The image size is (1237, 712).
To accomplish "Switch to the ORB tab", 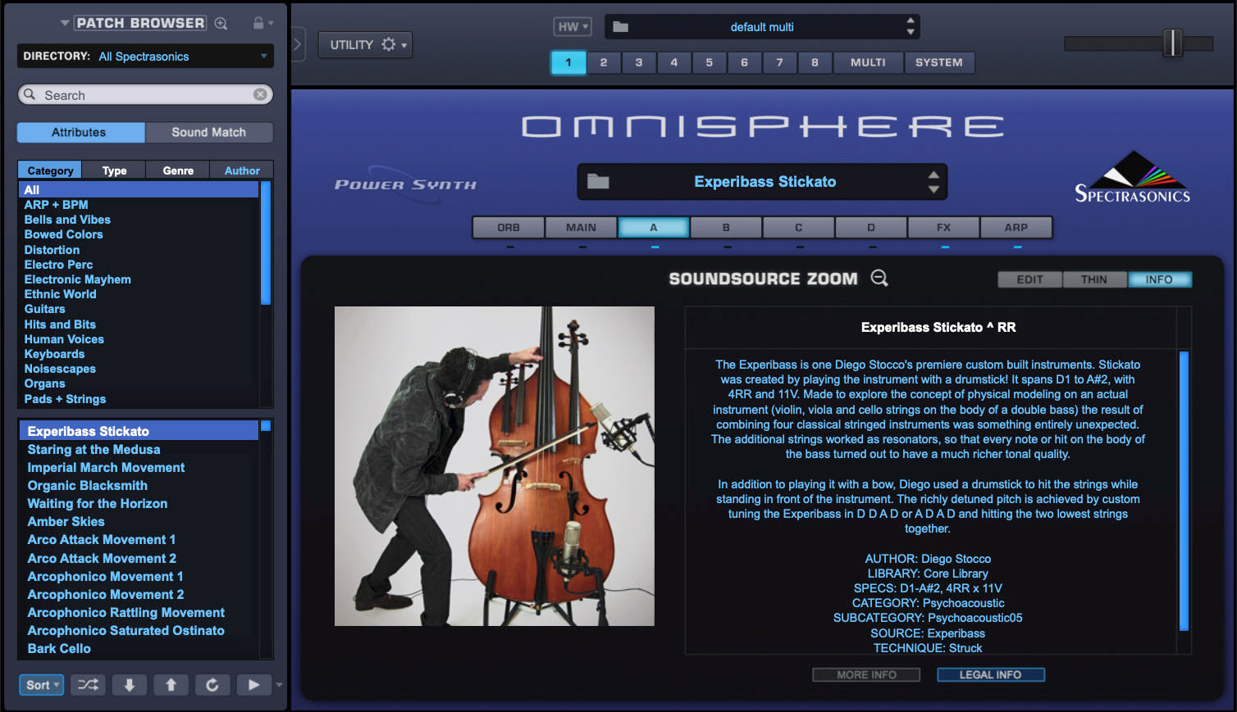I will [509, 227].
